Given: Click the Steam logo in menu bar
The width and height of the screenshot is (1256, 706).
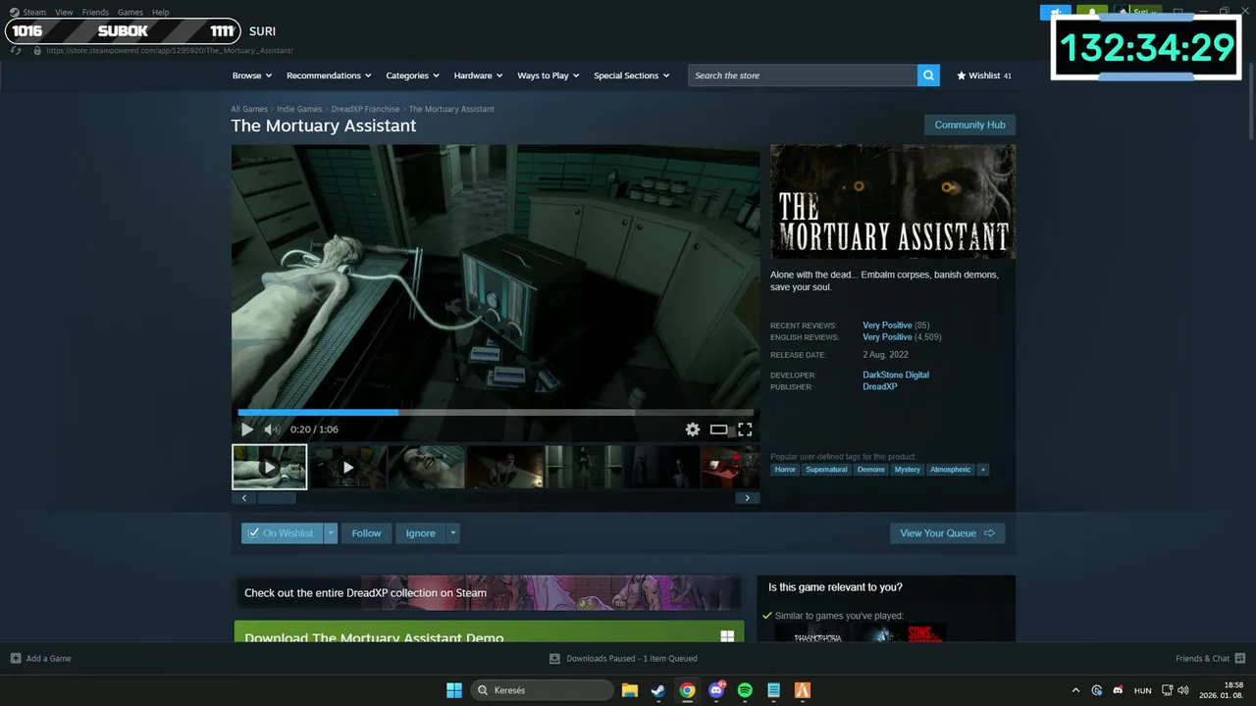Looking at the screenshot, I should [x=14, y=13].
